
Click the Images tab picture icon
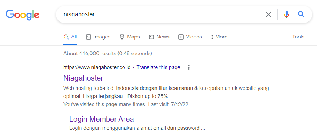pyautogui.click(x=89, y=37)
